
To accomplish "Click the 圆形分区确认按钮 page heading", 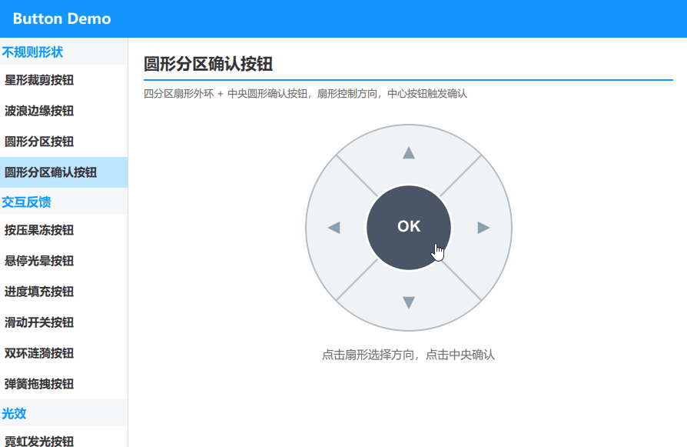I will coord(208,64).
